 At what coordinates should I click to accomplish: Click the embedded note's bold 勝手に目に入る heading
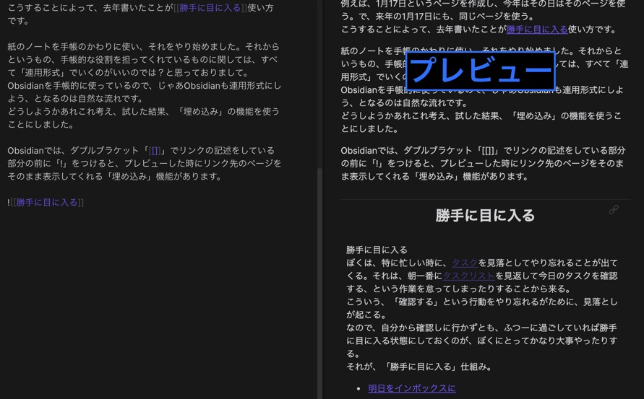[485, 216]
